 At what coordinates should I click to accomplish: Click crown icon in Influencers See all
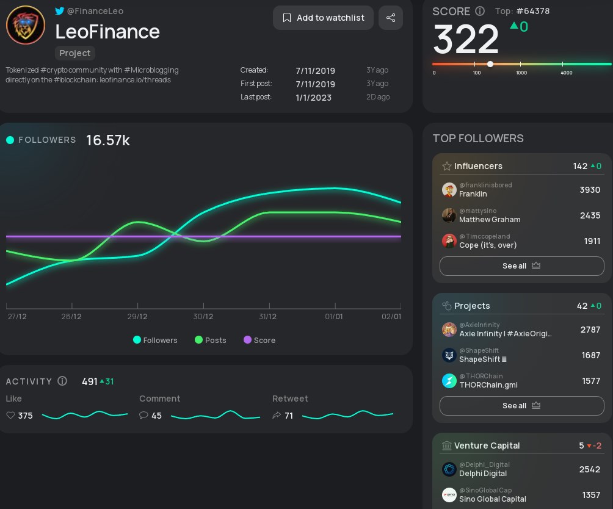coord(536,265)
